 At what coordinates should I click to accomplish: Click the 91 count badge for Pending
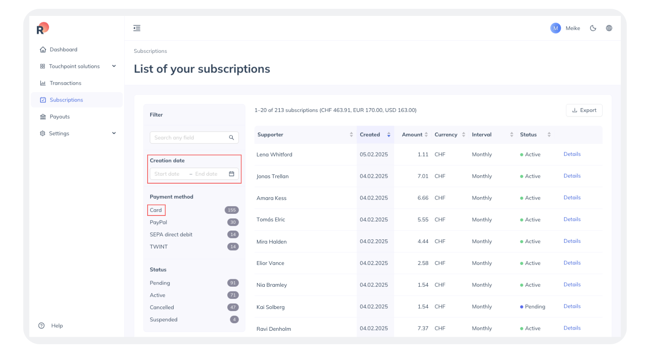233,283
